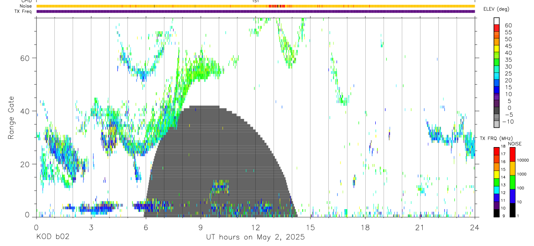
Task: Click the noise label 1000
Action: 521,174
